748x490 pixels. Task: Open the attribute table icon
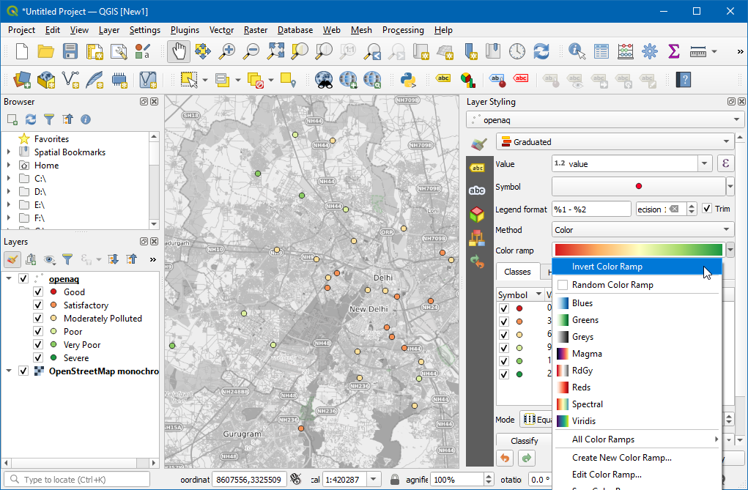tap(601, 51)
